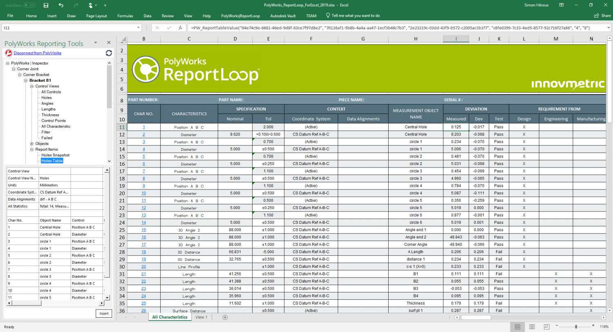
Task: Open the File menu
Action: click(x=10, y=16)
